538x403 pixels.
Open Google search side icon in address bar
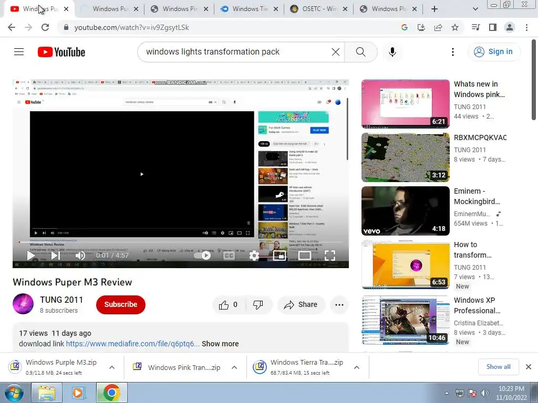405,27
